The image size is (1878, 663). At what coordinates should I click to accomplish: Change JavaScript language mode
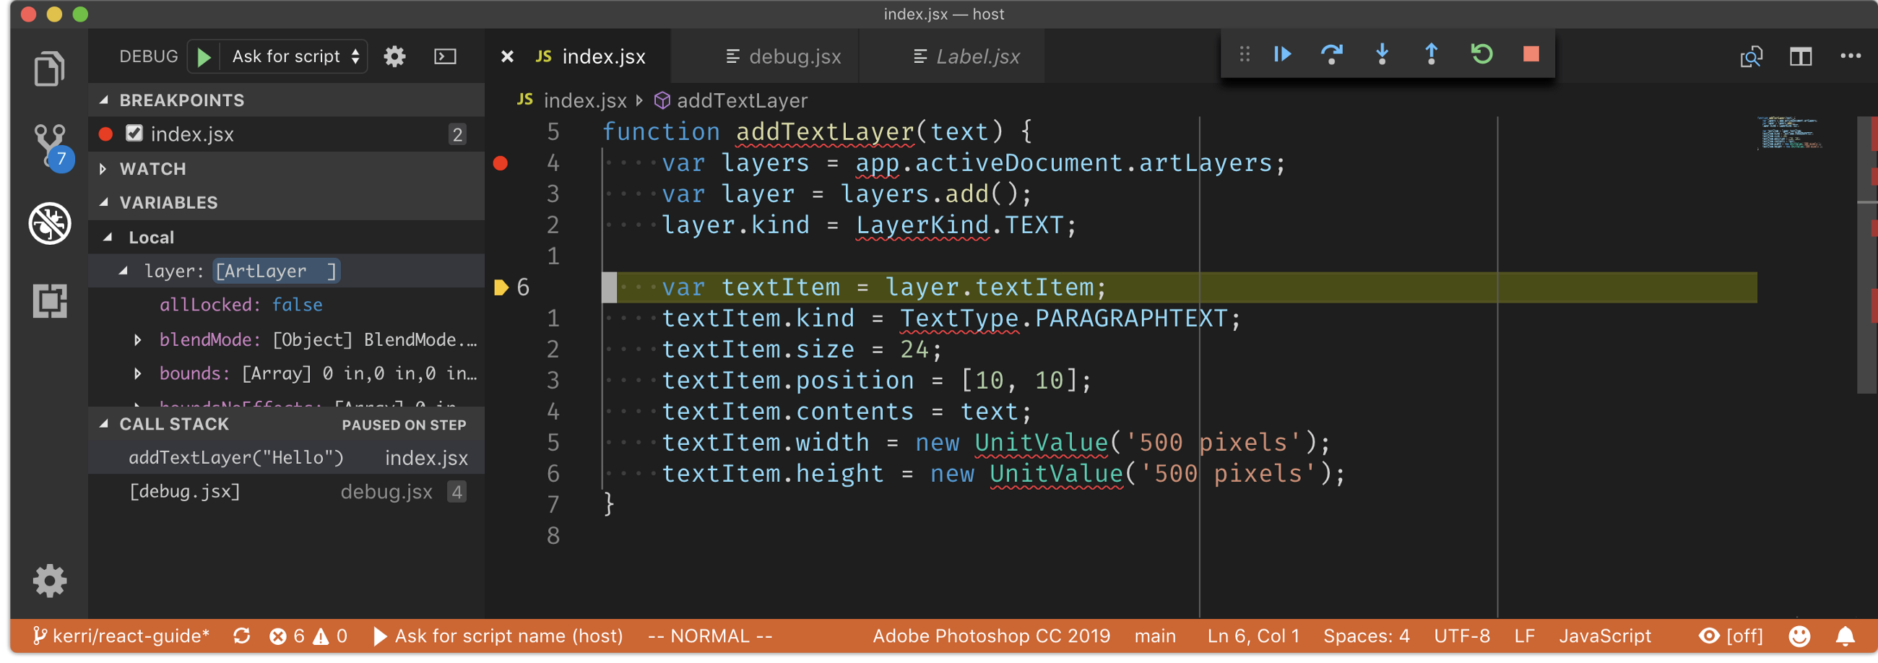point(1605,636)
